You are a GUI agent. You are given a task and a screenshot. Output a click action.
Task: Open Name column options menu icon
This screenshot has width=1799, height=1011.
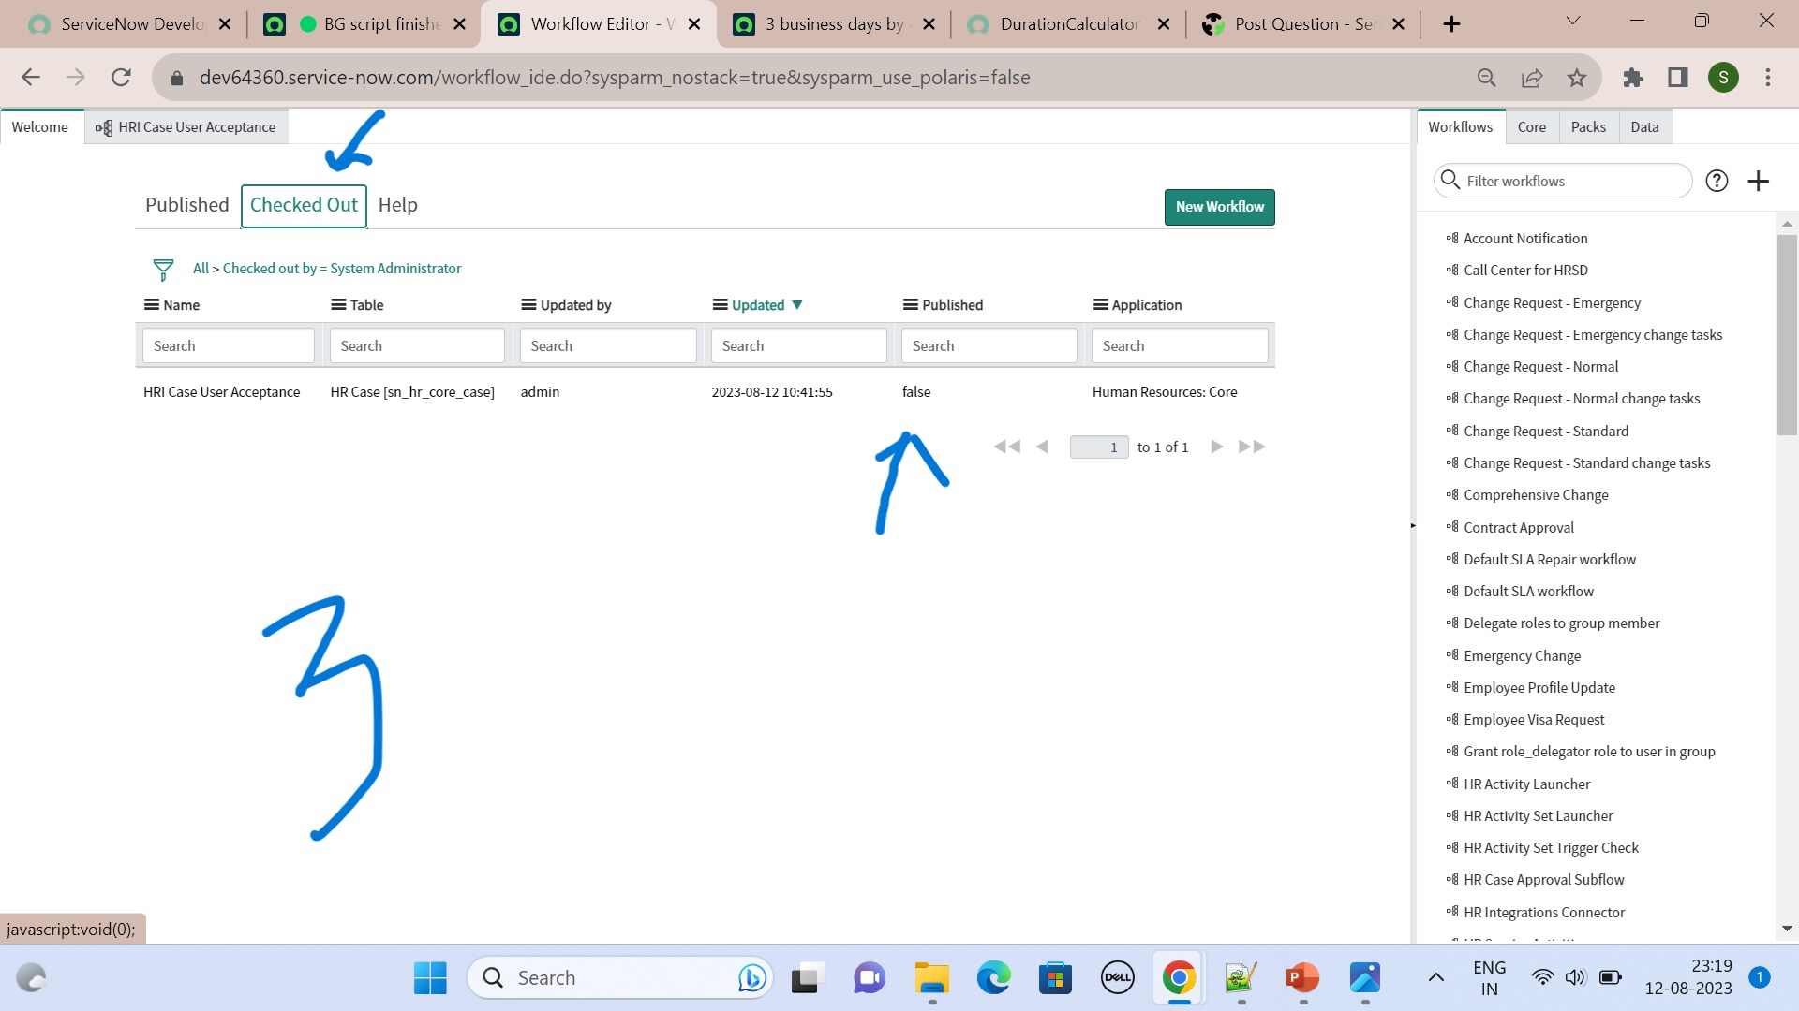pyautogui.click(x=151, y=304)
